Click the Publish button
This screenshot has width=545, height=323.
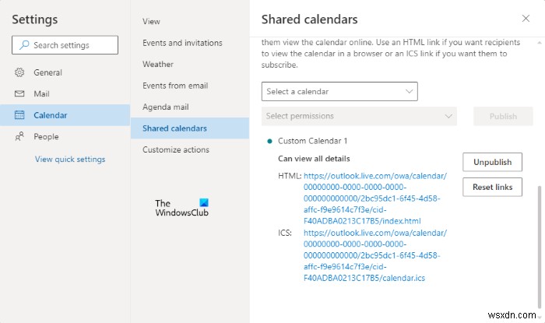[503, 116]
